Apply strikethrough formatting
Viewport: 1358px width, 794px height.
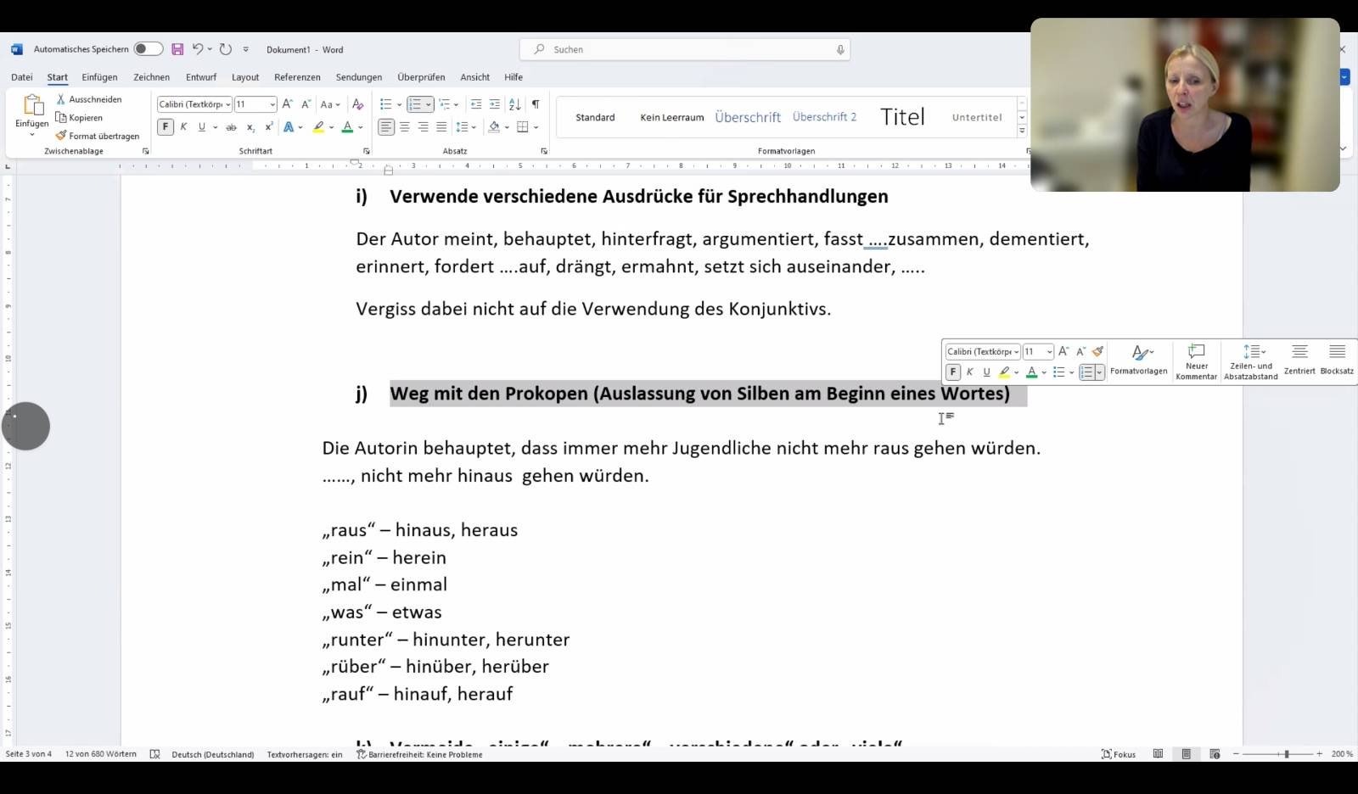point(230,127)
